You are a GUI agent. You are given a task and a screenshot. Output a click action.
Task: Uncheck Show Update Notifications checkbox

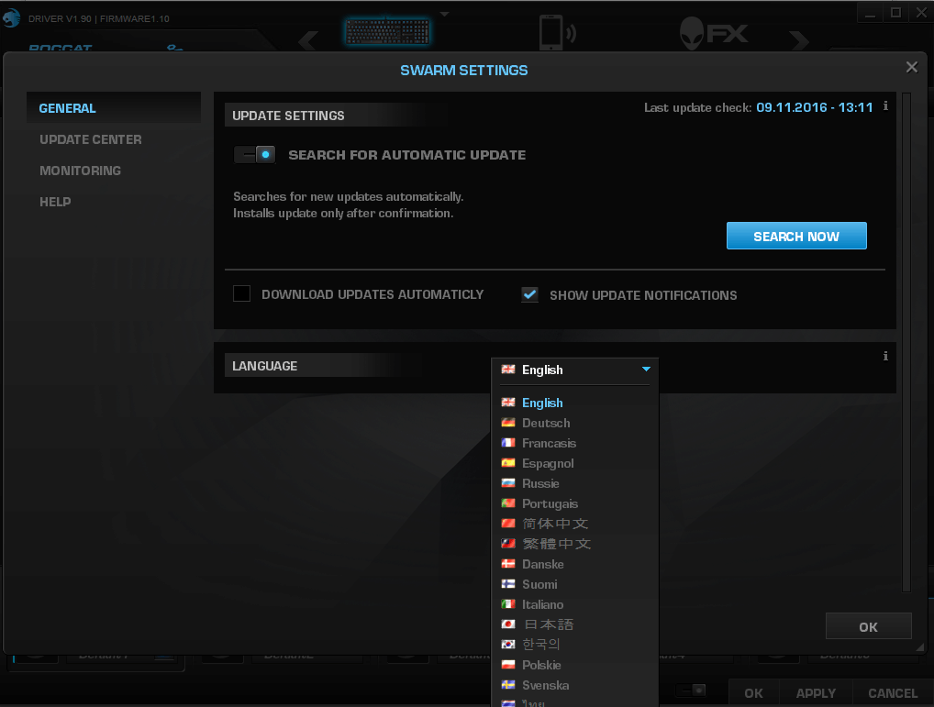(529, 294)
